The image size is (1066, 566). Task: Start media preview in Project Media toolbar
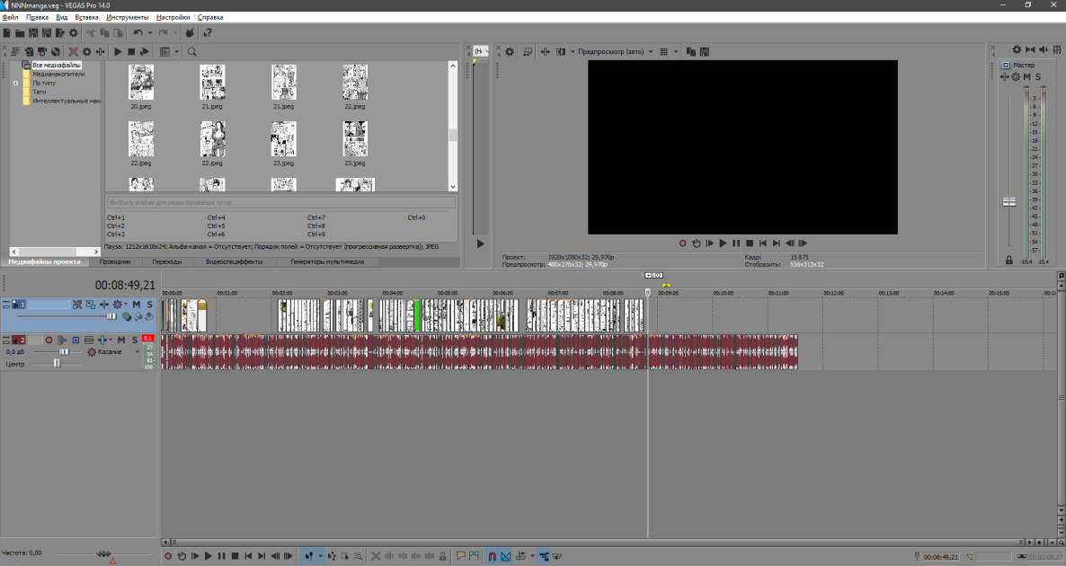coord(119,51)
